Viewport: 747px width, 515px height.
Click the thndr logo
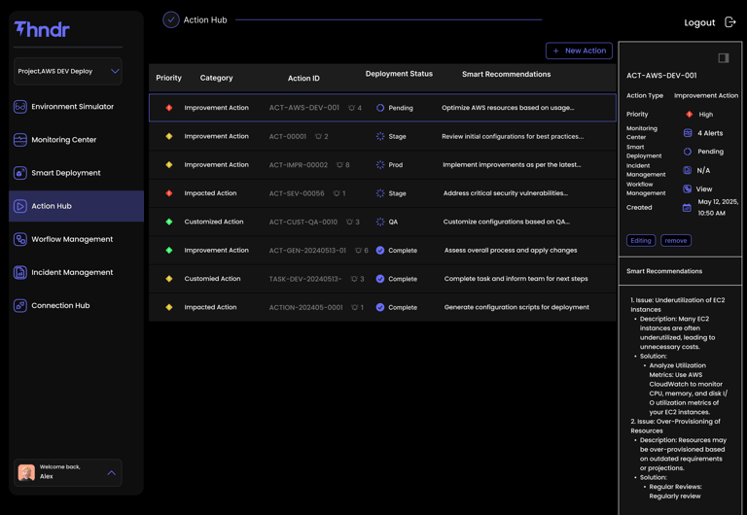point(42,29)
